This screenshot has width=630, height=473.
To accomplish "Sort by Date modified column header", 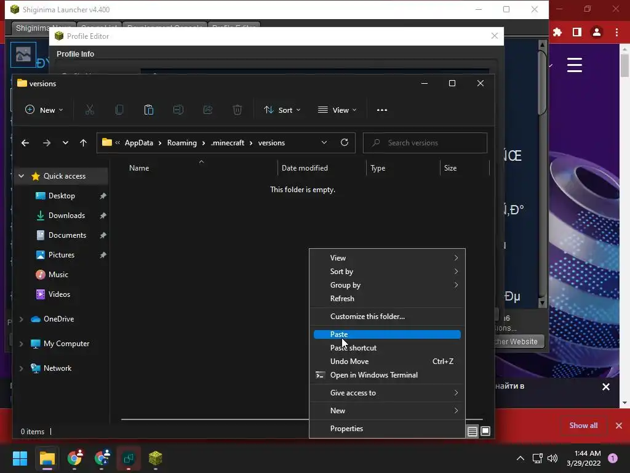I will pyautogui.click(x=305, y=168).
